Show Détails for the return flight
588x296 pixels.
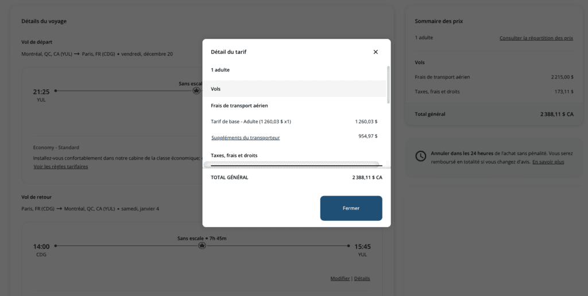[x=362, y=279]
